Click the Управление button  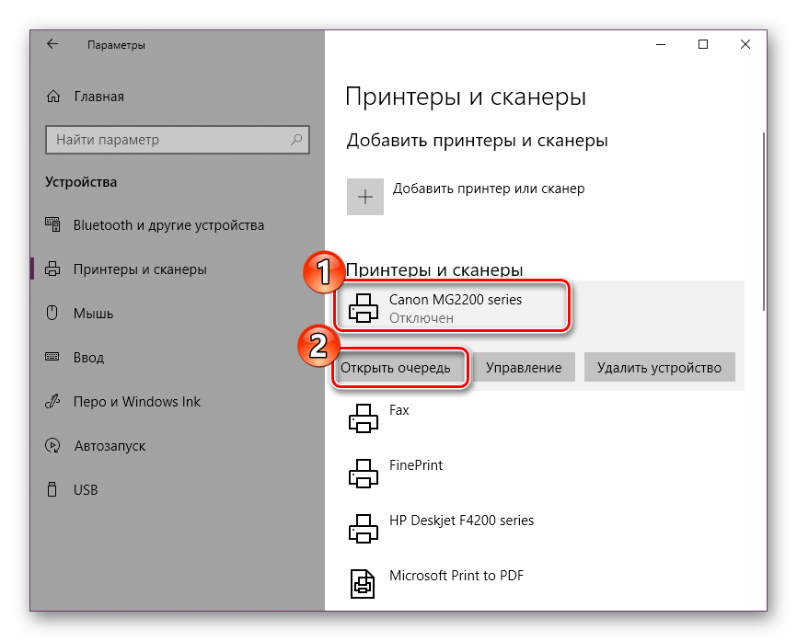[x=524, y=368]
